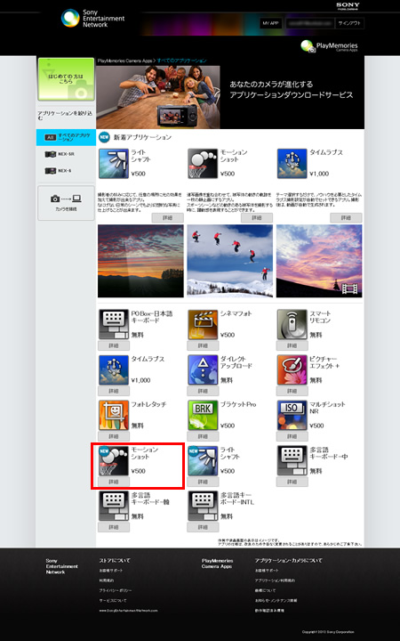The height and width of the screenshot is (641, 400).
Task: Click the スマートリモコン remote control icon
Action: coord(292,325)
